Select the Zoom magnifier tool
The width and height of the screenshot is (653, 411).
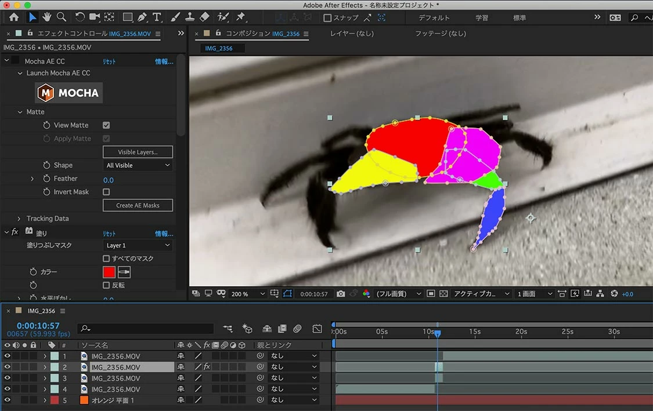[x=62, y=17]
